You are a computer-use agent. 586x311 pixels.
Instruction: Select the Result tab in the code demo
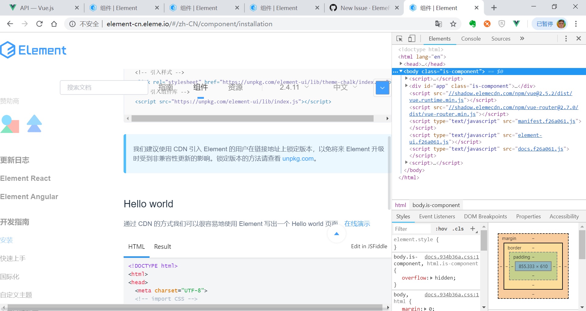tap(162, 247)
